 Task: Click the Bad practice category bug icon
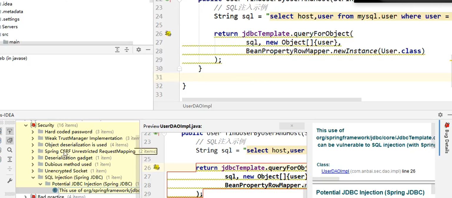tap(33, 196)
